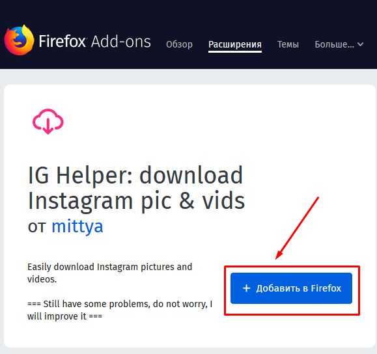Select the Расширения navigation tab
The width and height of the screenshot is (377, 354).
235,44
